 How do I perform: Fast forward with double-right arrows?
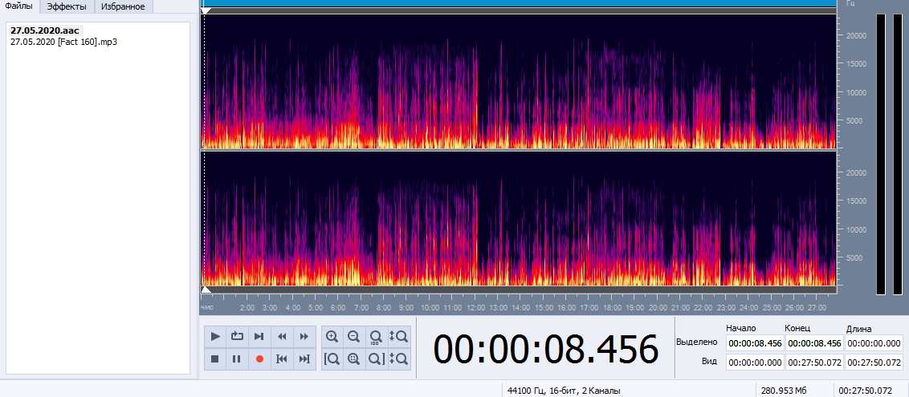(304, 336)
